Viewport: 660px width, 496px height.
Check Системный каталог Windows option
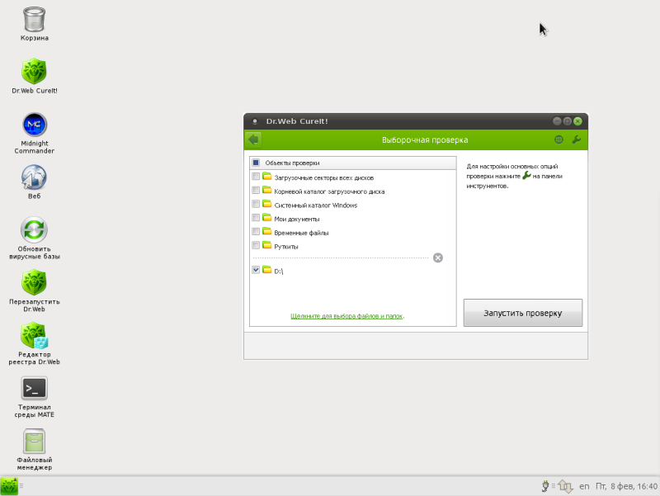coord(256,204)
